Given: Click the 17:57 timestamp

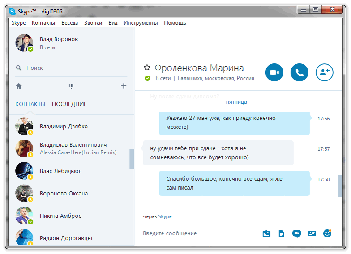Looking at the screenshot, I should 323,149.
